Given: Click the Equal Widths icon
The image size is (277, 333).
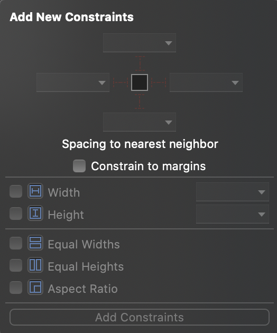Looking at the screenshot, I should (x=35, y=243).
